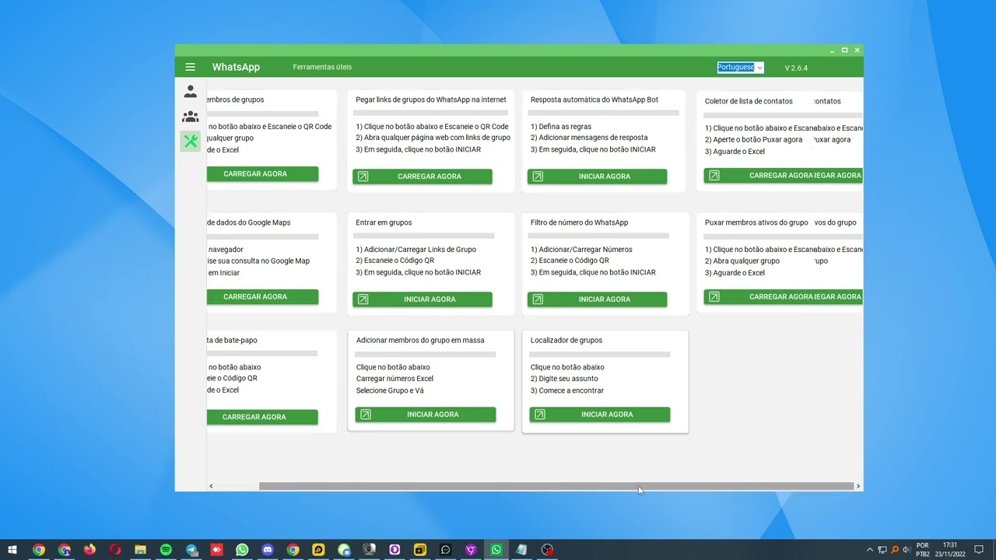
Task: Open Spotify from the taskbar
Action: 166,550
